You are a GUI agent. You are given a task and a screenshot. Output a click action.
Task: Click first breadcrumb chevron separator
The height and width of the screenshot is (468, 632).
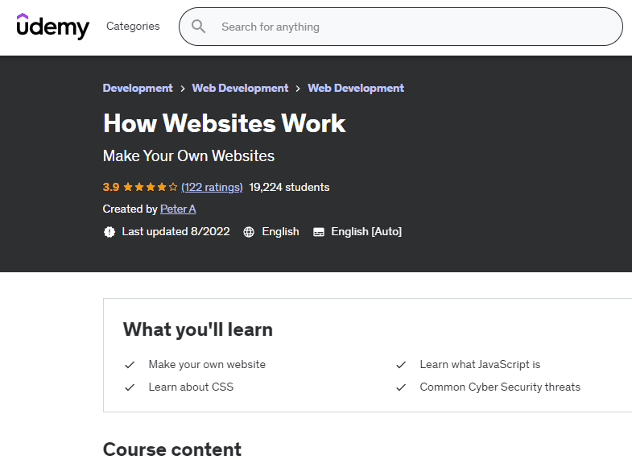(x=183, y=89)
